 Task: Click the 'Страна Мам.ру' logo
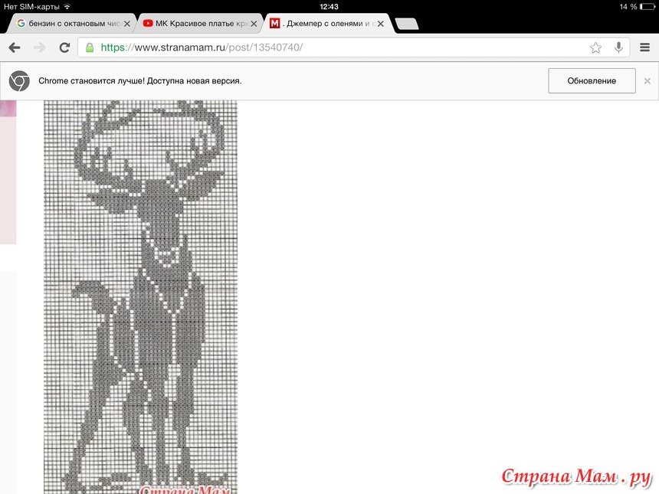[x=576, y=476]
